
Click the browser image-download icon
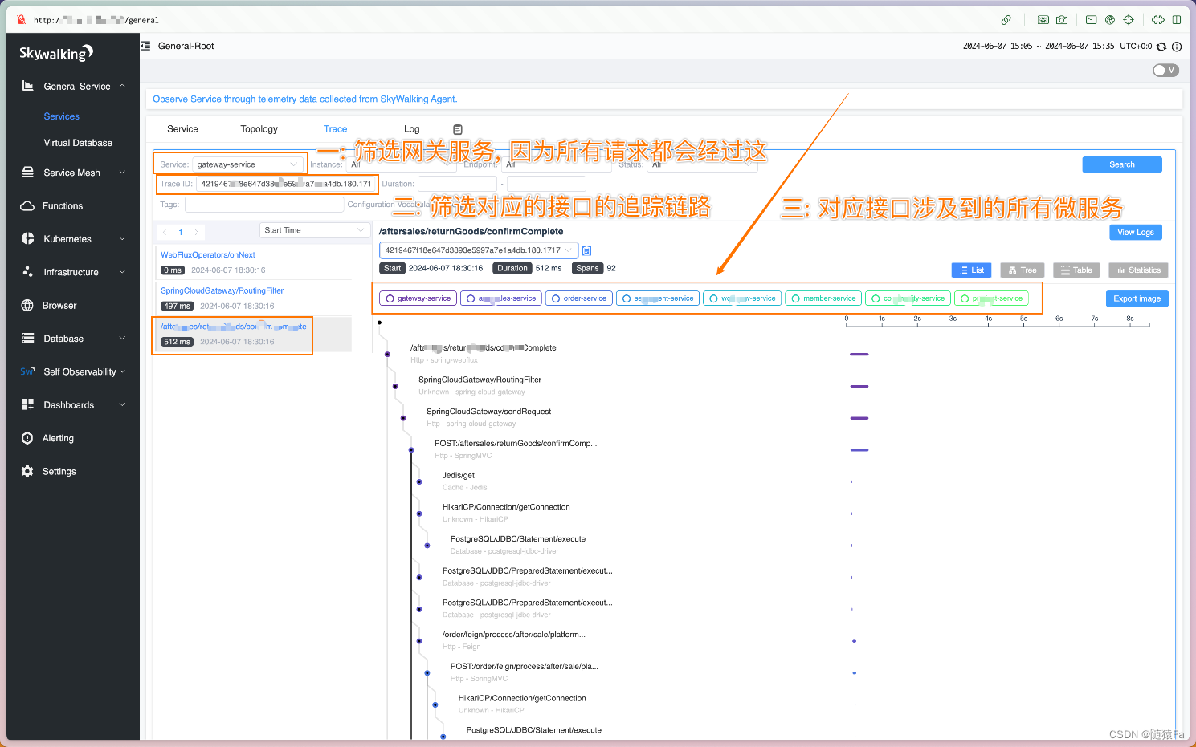pos(1043,20)
